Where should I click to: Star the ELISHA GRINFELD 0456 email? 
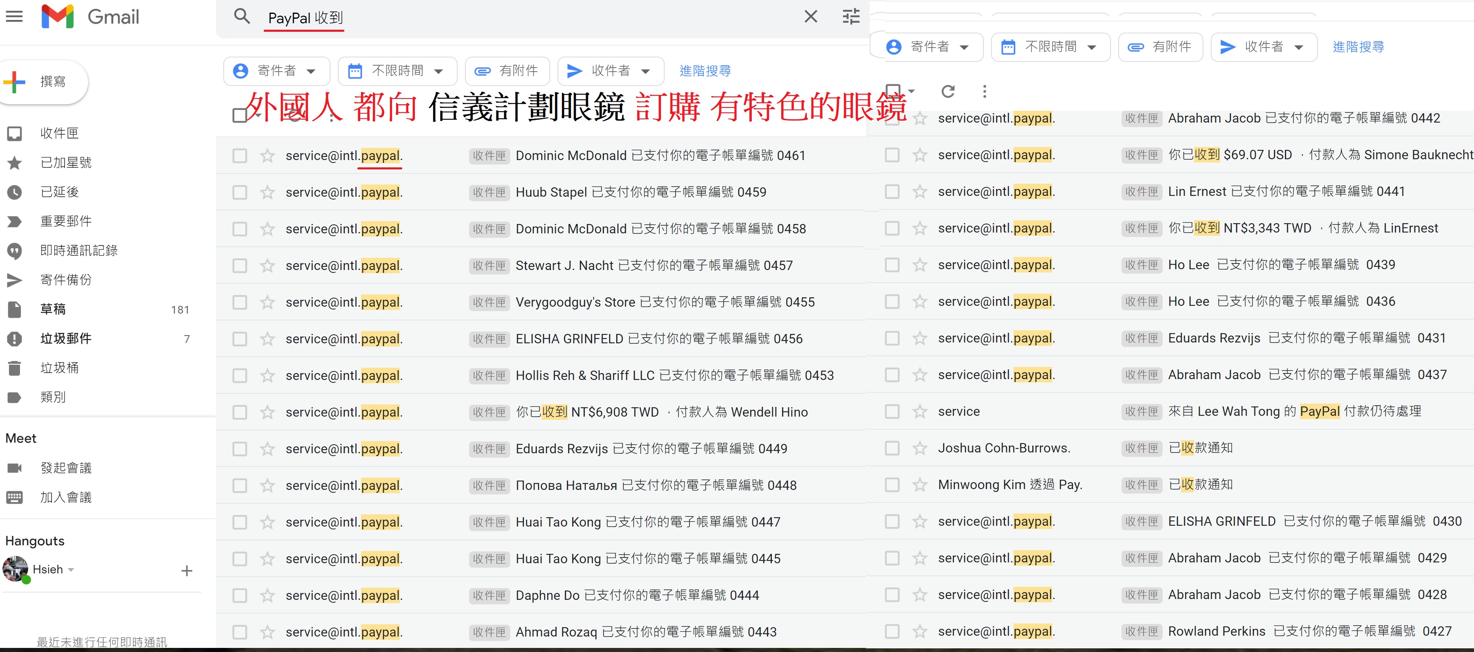click(267, 338)
